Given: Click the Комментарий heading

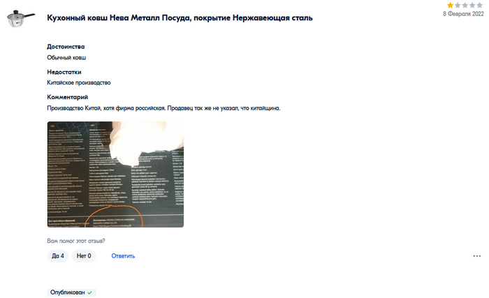Looking at the screenshot, I should pos(67,97).
